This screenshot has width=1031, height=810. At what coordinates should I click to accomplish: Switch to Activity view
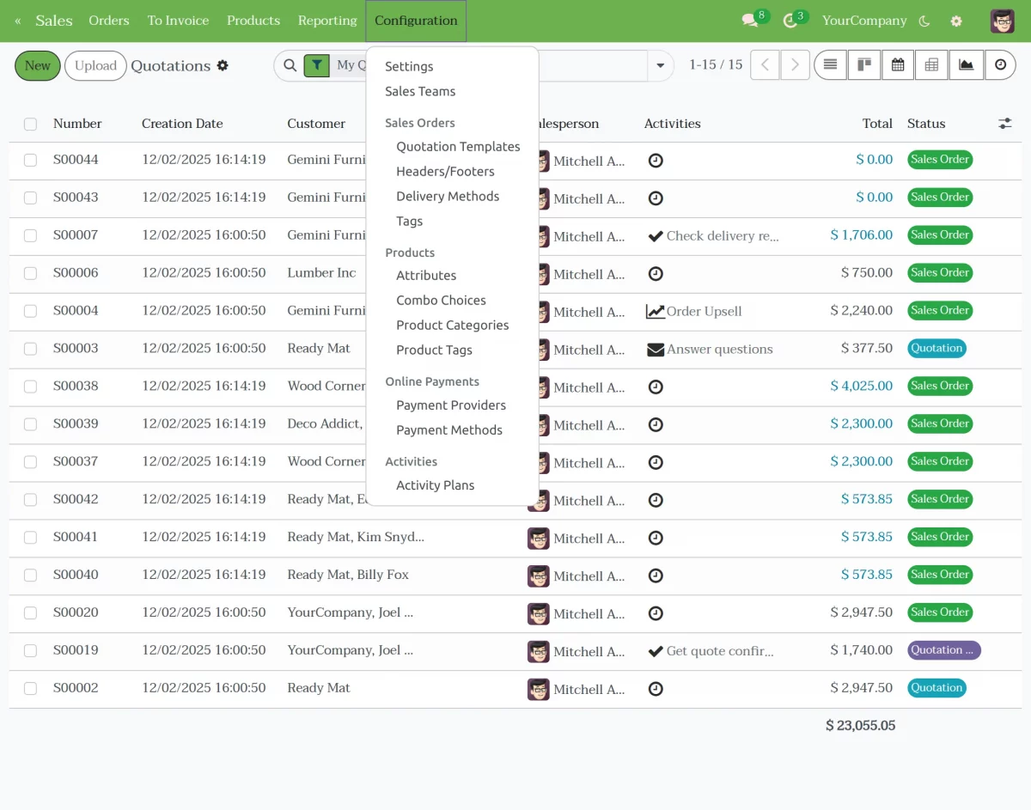pos(1000,65)
